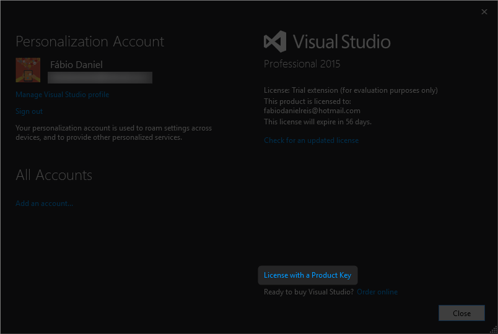Click Add an account link
Image resolution: width=498 pixels, height=334 pixels.
pyautogui.click(x=44, y=203)
